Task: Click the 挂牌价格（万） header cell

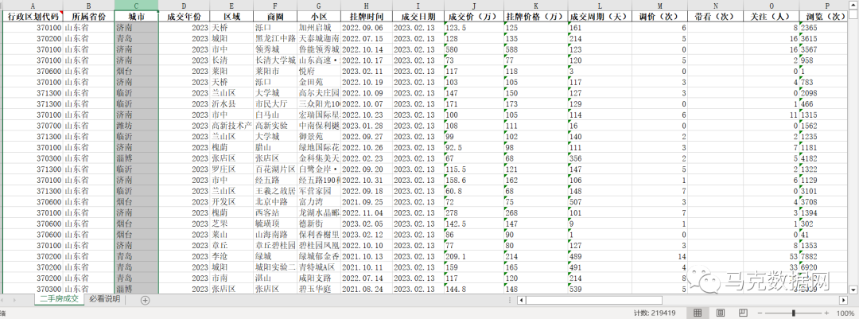Action: coord(535,17)
